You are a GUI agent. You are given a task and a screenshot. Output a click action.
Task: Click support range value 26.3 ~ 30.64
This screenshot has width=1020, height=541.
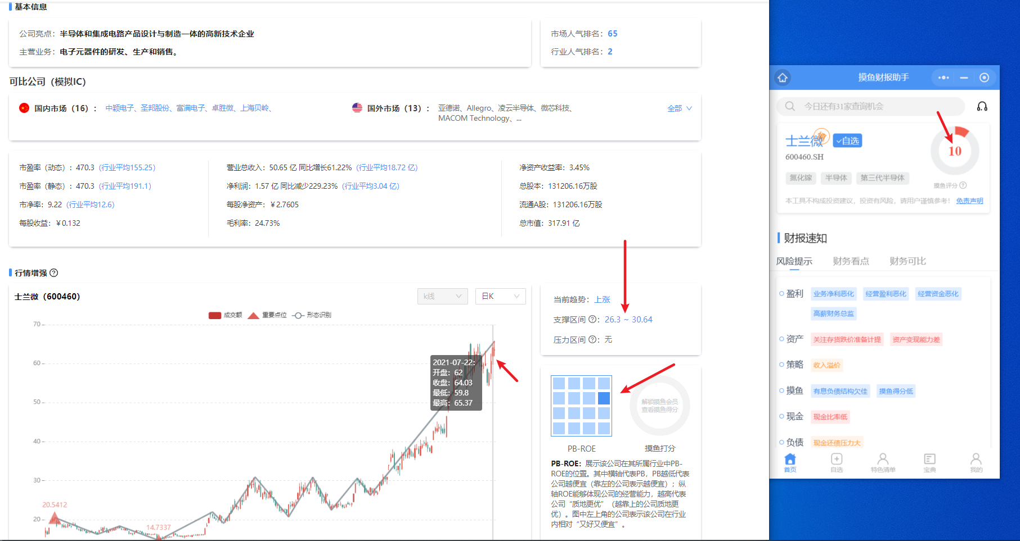click(628, 320)
